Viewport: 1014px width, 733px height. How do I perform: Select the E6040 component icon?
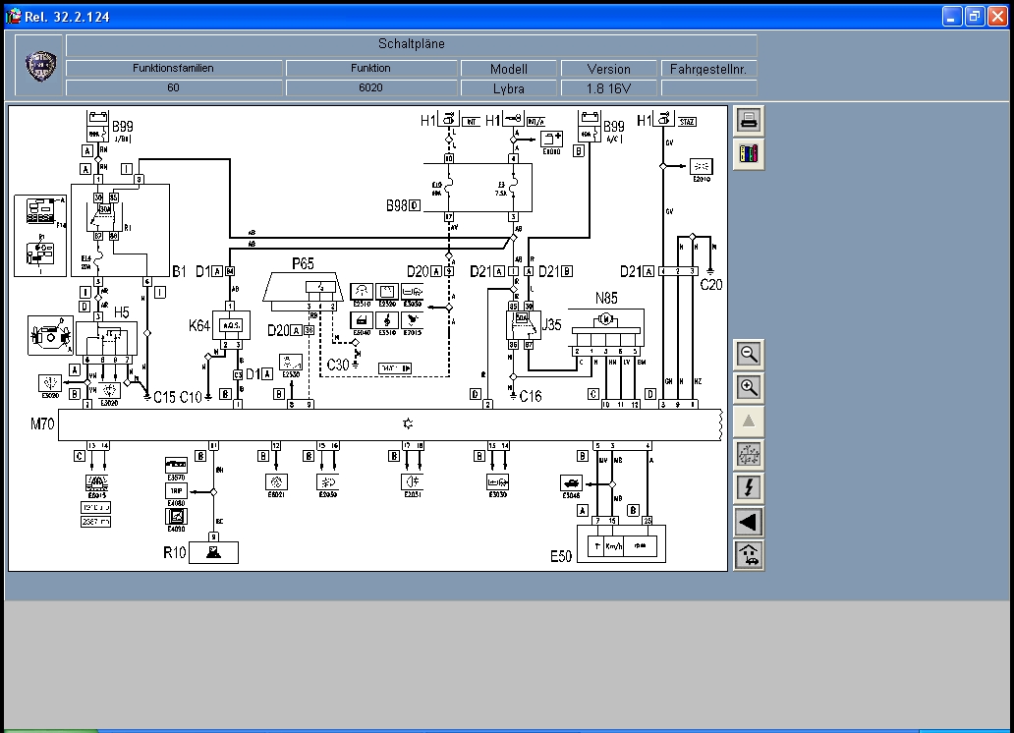coord(362,320)
